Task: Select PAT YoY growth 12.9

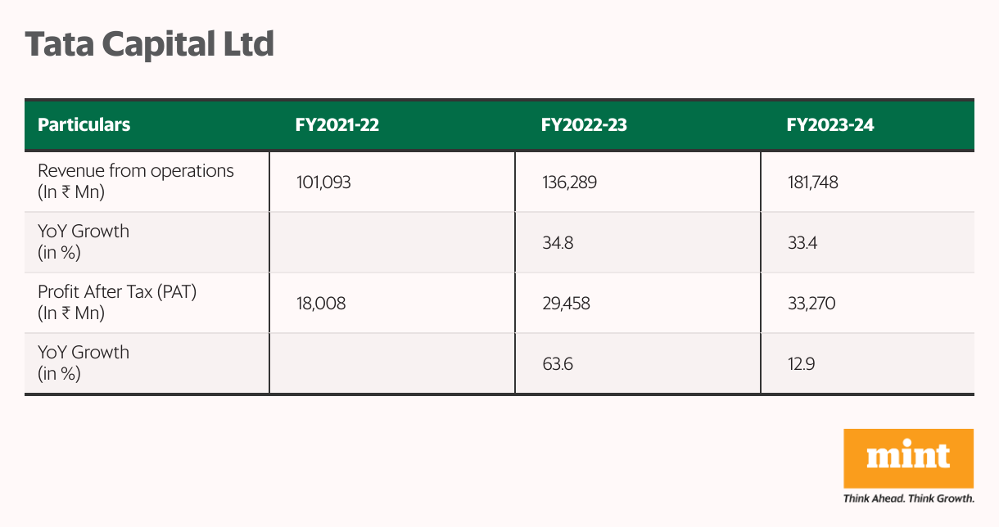Action: (801, 364)
